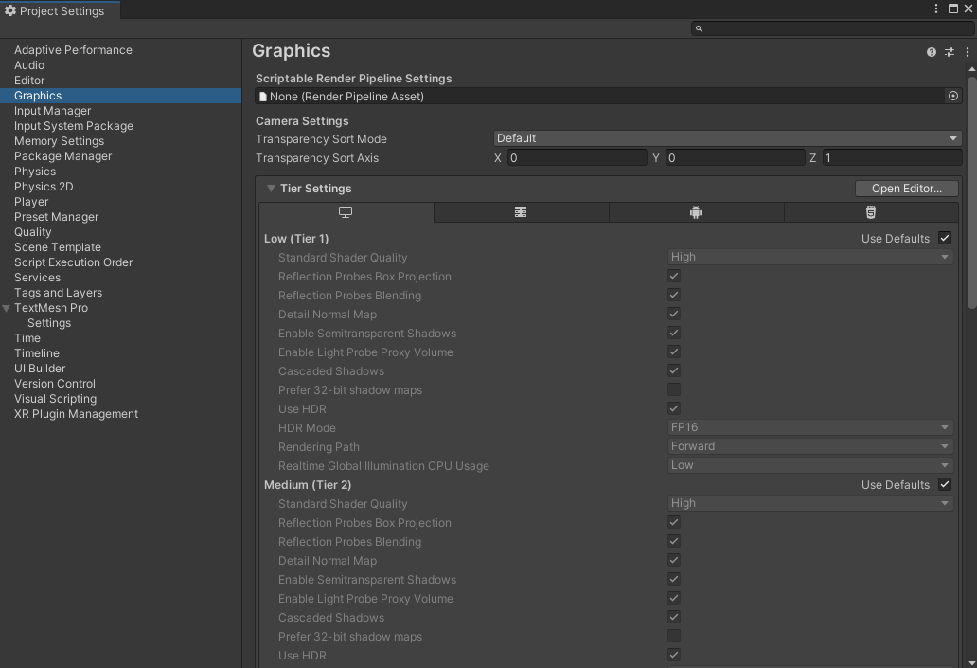Enable Tier 2 Prefer 32-bit shadow maps
Screen dimensions: 977x668
coord(673,636)
